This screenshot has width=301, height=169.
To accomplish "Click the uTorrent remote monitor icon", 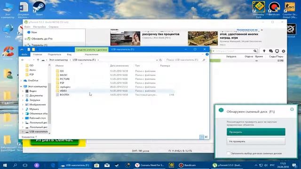I will (x=277, y=51).
